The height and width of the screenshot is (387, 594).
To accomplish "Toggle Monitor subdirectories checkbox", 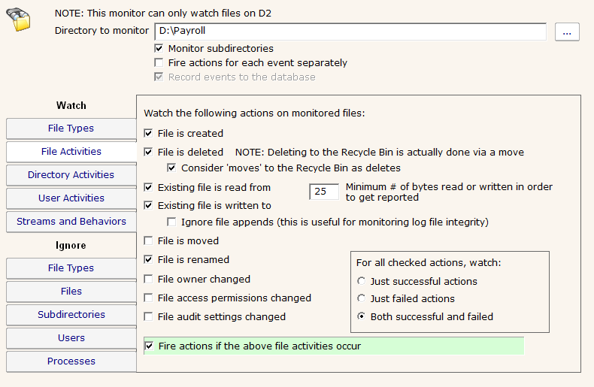I will [159, 49].
